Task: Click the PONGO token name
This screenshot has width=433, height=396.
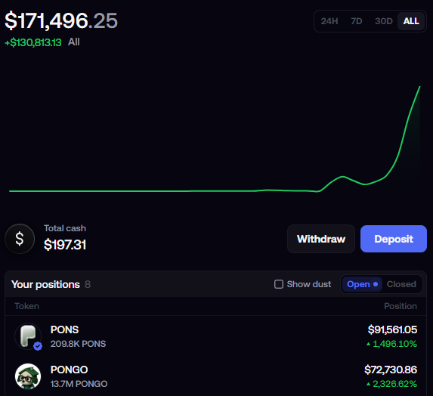Action: coord(69,370)
